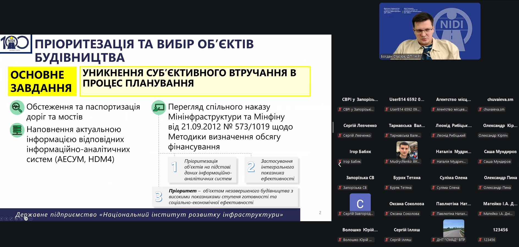This screenshot has width=519, height=247.
Task: Activate the slide zoom magnifier icon
Action: (x=21, y=219)
